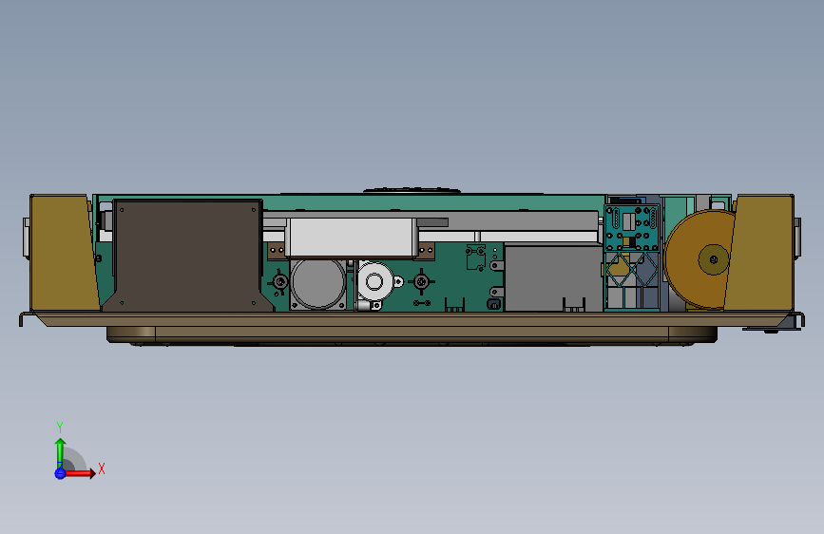
Task: Select the gray round fan-like component
Action: tap(318, 283)
